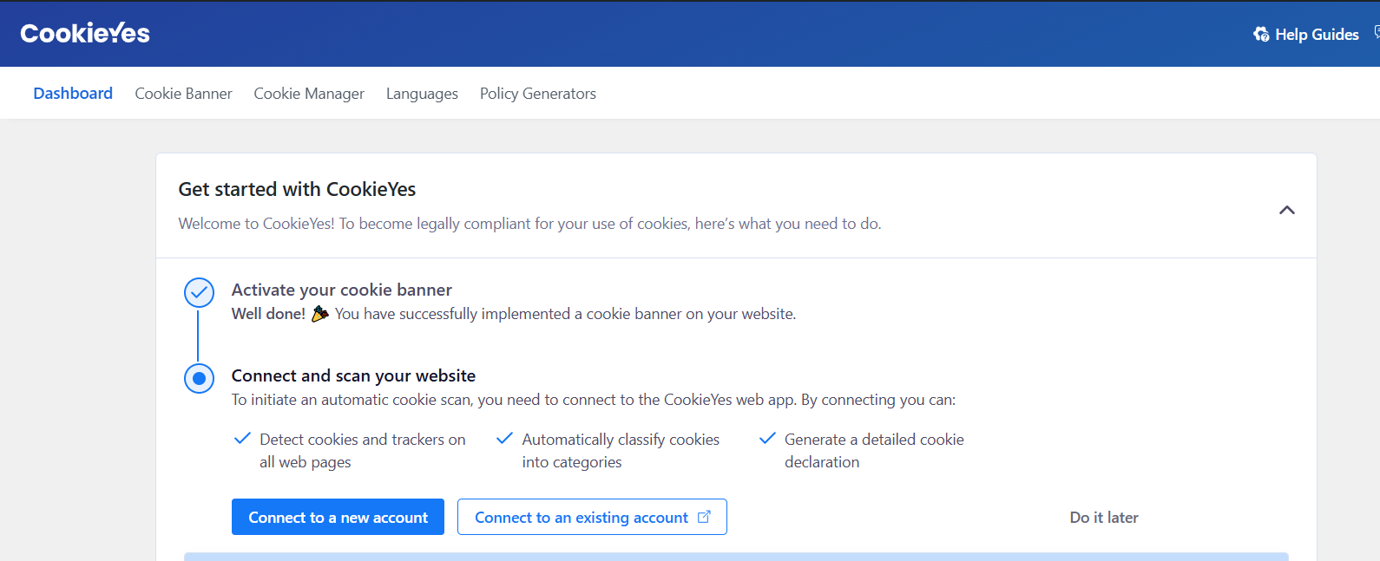Image resolution: width=1380 pixels, height=561 pixels.
Task: Choose Do it later
Action: (x=1104, y=518)
